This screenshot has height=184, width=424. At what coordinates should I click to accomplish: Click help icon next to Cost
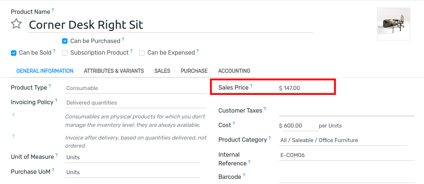234,124
